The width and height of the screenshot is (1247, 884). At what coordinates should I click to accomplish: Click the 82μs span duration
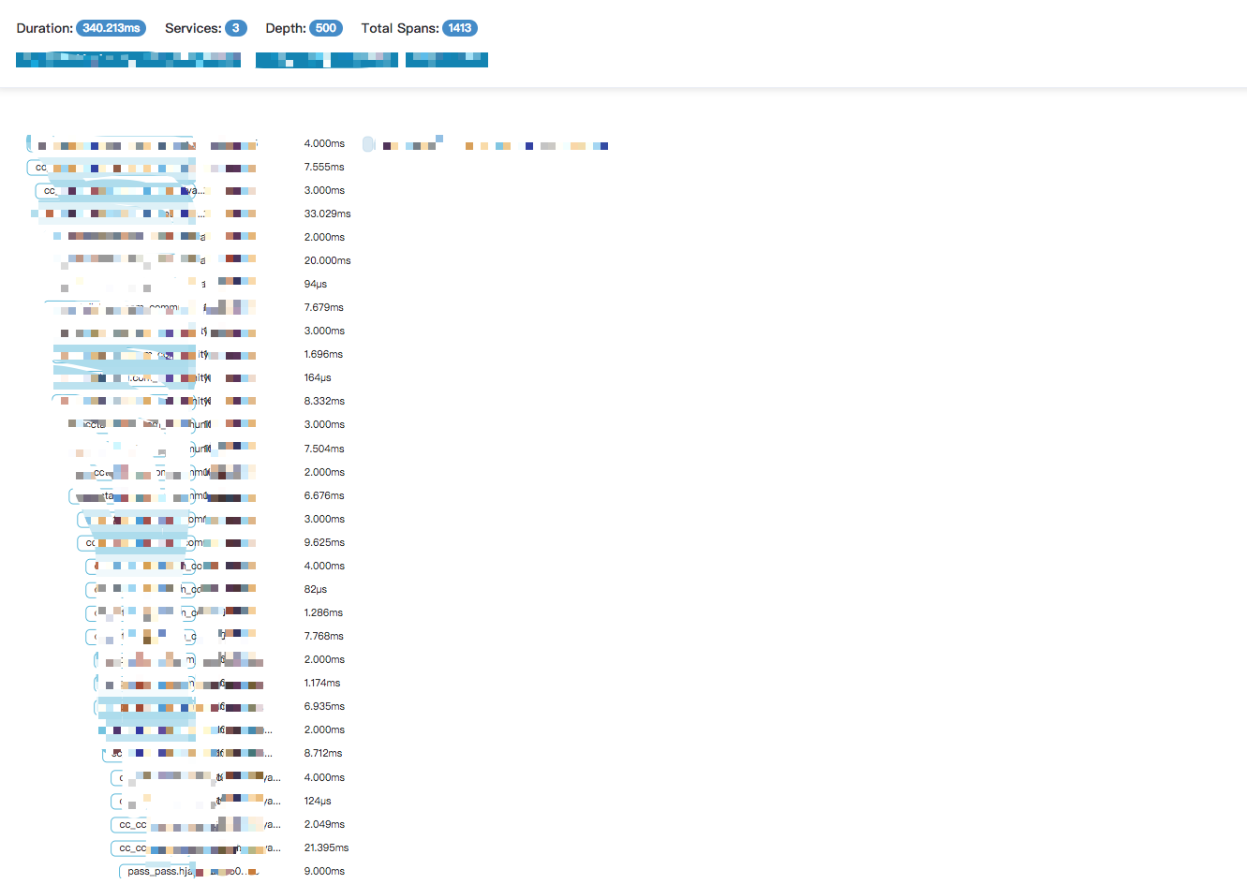[316, 589]
